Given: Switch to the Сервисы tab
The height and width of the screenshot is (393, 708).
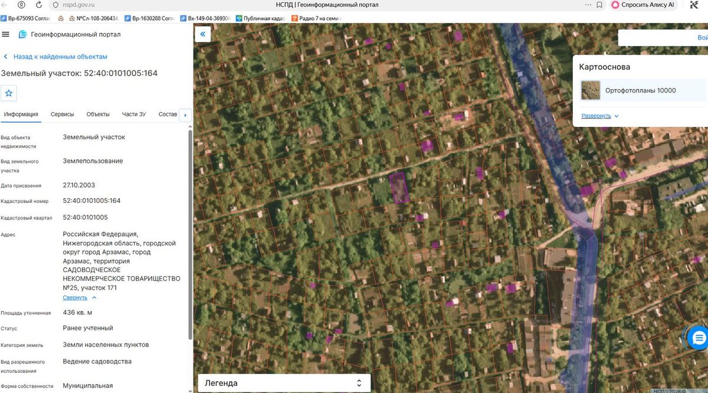Looking at the screenshot, I should pyautogui.click(x=63, y=114).
